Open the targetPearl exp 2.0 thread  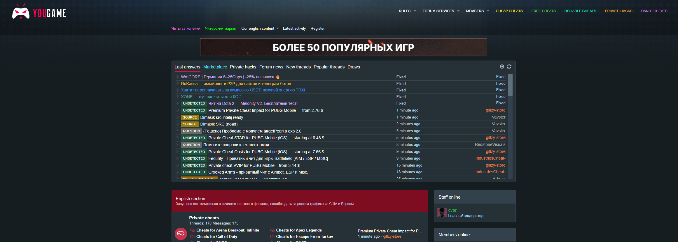click(x=252, y=131)
